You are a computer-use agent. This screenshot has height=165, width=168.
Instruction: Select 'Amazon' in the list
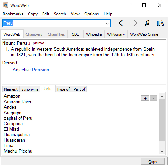pos(12,96)
